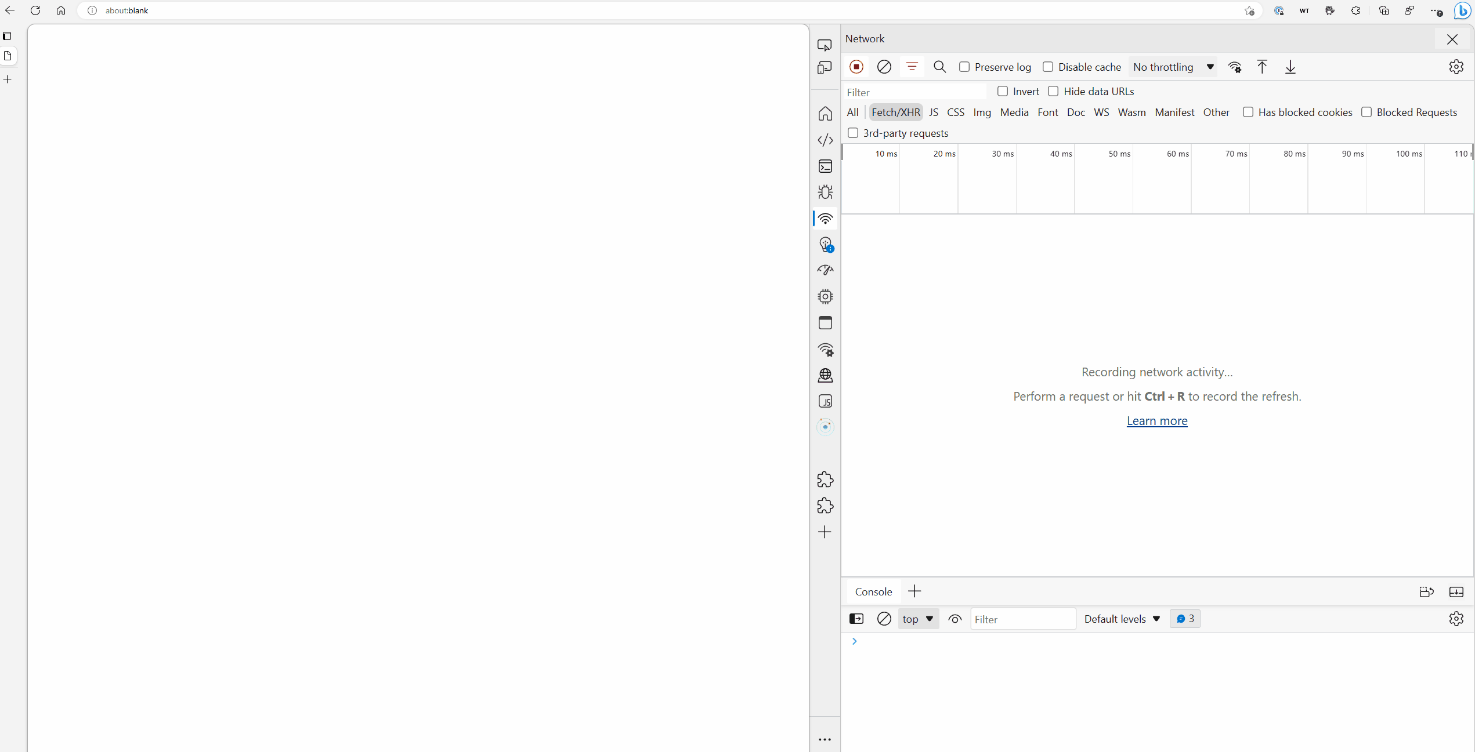Click the 3 issues badge
The height and width of the screenshot is (752, 1475).
click(x=1185, y=619)
